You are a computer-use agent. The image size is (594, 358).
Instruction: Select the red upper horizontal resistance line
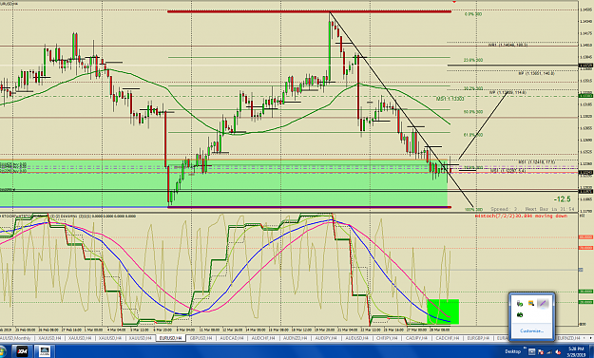pos(309,11)
